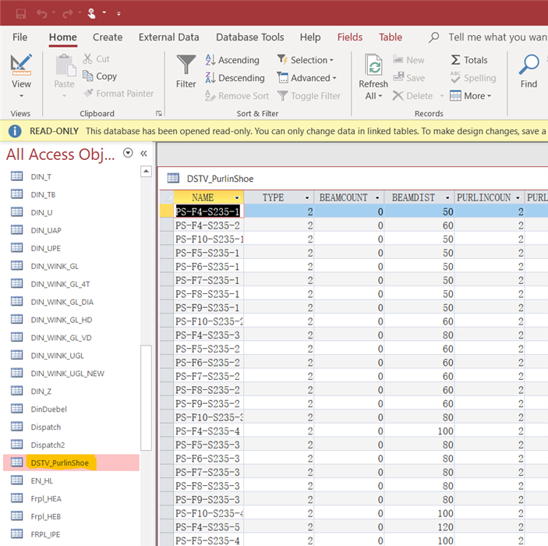The width and height of the screenshot is (548, 546).
Task: Click Delete record
Action: pyautogui.click(x=412, y=95)
